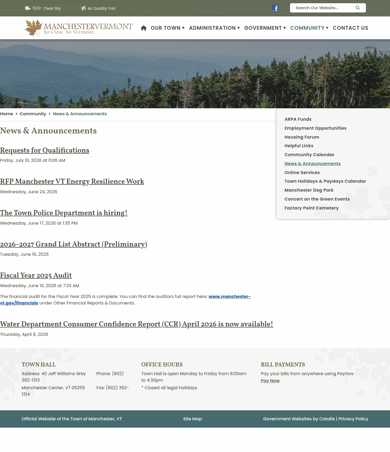Screen dimensions: 390x452
Task: Open Concert on the Green Events
Action: 317,199
